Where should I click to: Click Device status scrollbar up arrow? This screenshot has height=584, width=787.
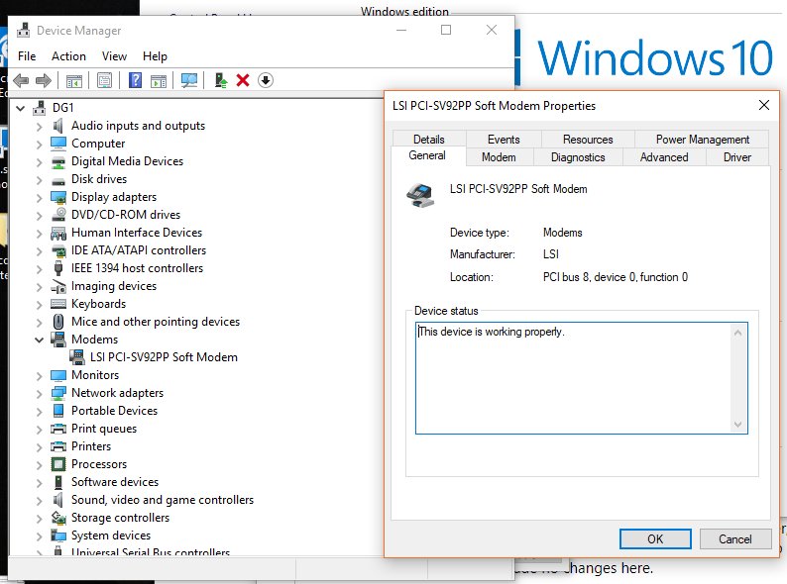pyautogui.click(x=737, y=333)
